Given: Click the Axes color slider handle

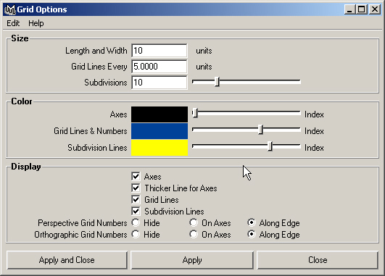Looking at the screenshot, I should click(195, 113).
